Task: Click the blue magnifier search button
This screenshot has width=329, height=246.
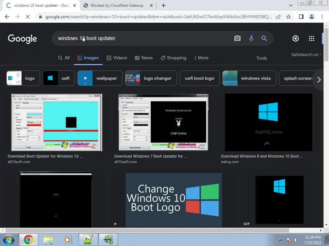Action: [264, 38]
